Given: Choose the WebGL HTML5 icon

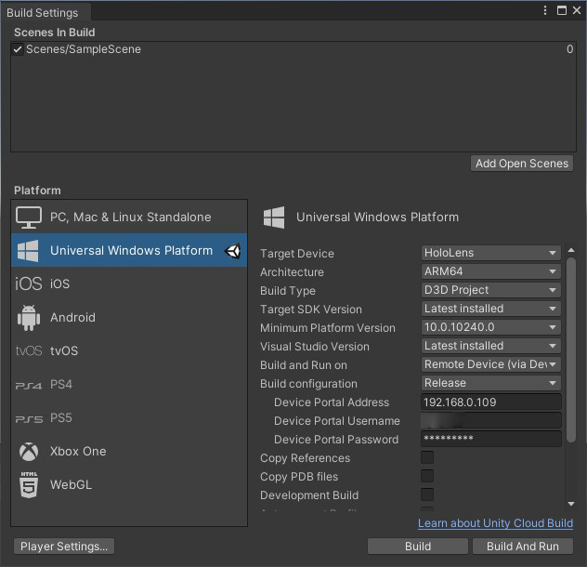Looking at the screenshot, I should click(29, 485).
